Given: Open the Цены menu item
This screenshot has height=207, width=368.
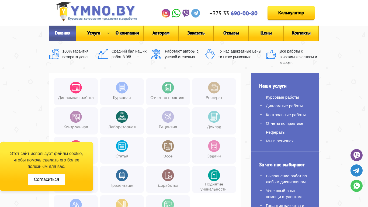Looking at the screenshot, I should (266, 33).
